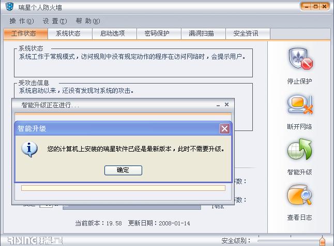Open 查看日志 magnifier folder icon
The height and width of the screenshot is (246, 334).
pyautogui.click(x=299, y=195)
